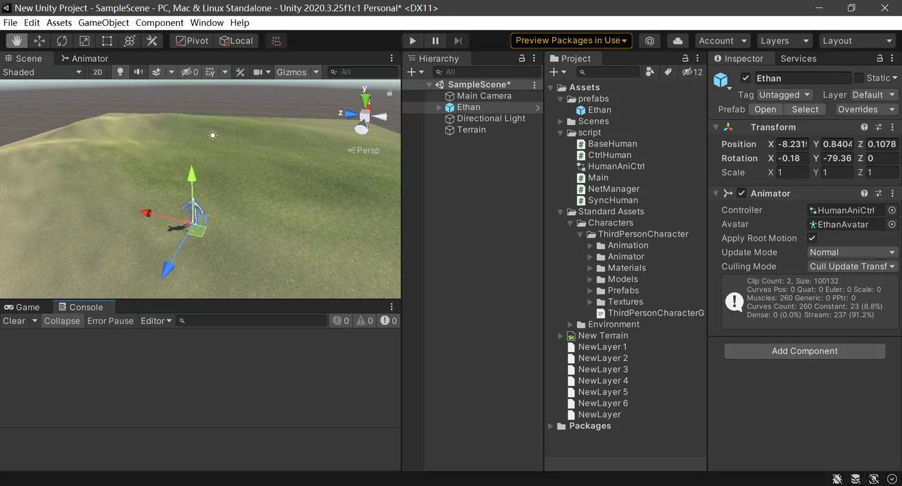This screenshot has width=902, height=486.
Task: Click Preview Packages in Use button
Action: (571, 41)
